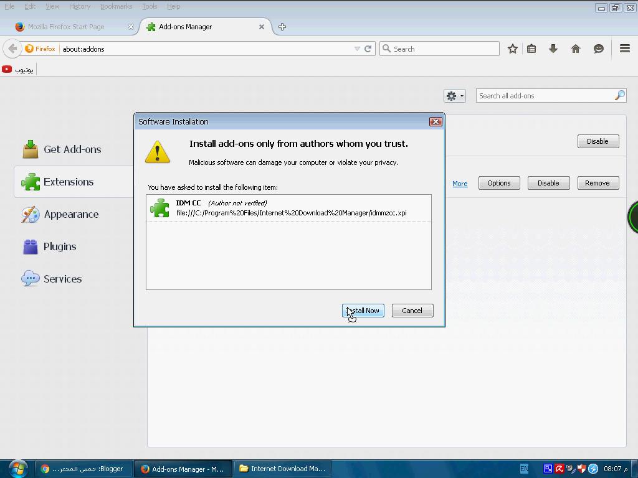
Task: Open the View menu
Action: coord(52,6)
